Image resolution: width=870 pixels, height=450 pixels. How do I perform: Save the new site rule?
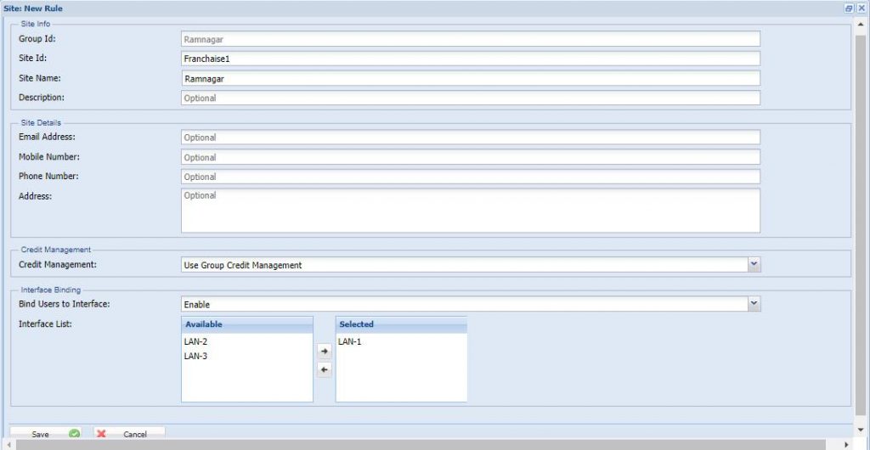pyautogui.click(x=49, y=434)
